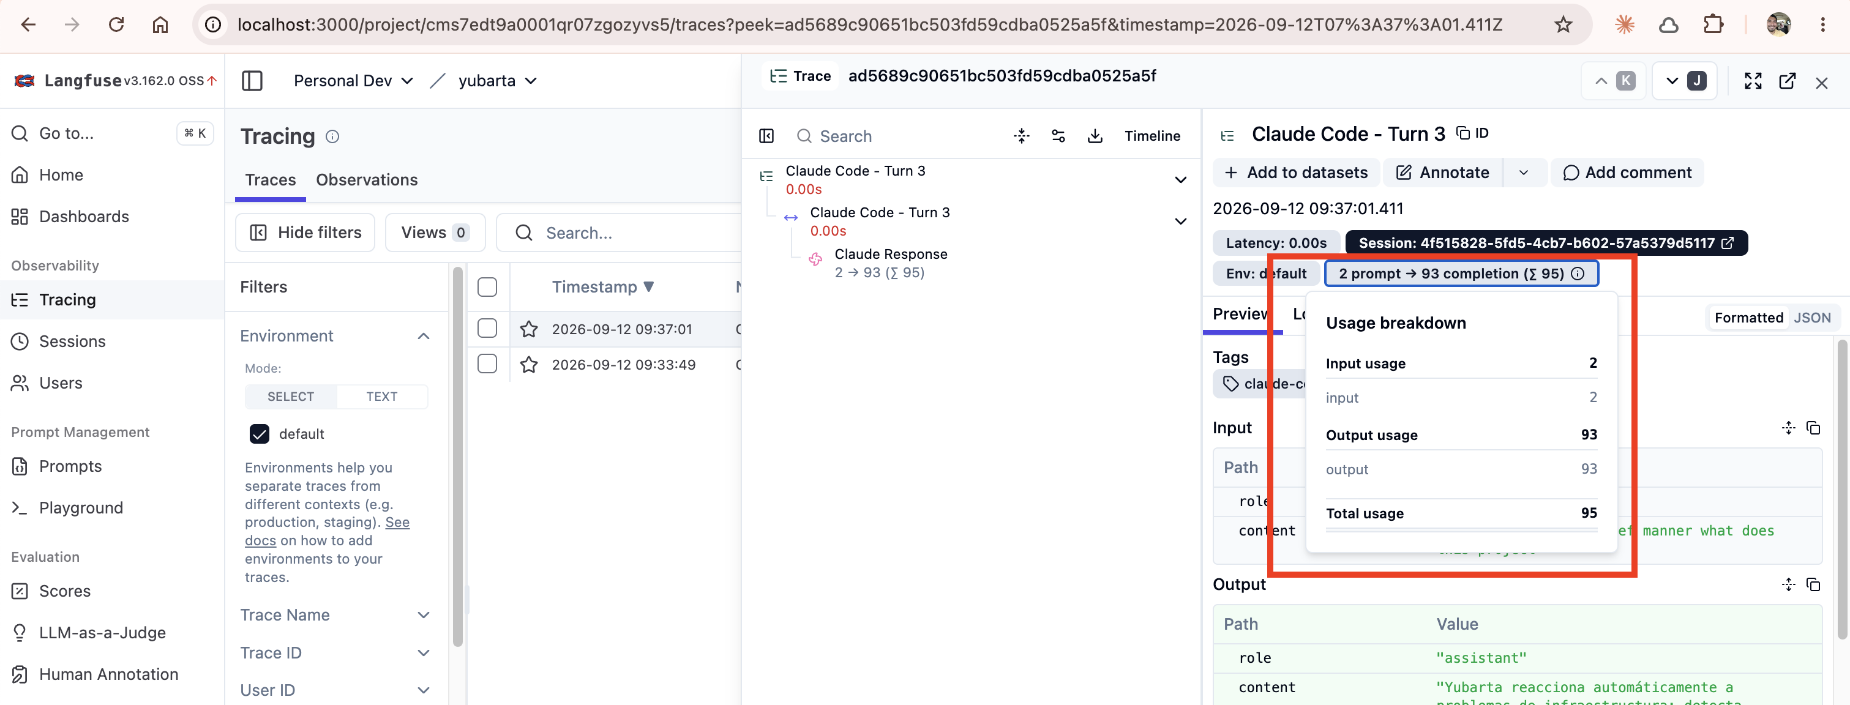
Task: Open trace in new tab icon
Action: (x=1788, y=81)
